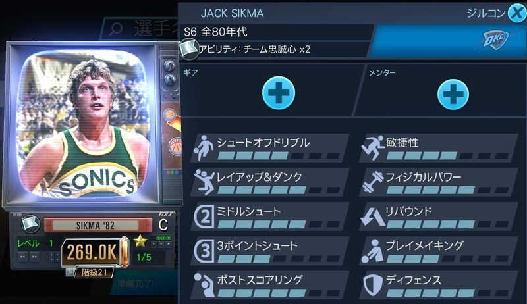527x304 pixels.
Task: Click the フィジカルパワー dumbbell icon
Action: click(373, 182)
